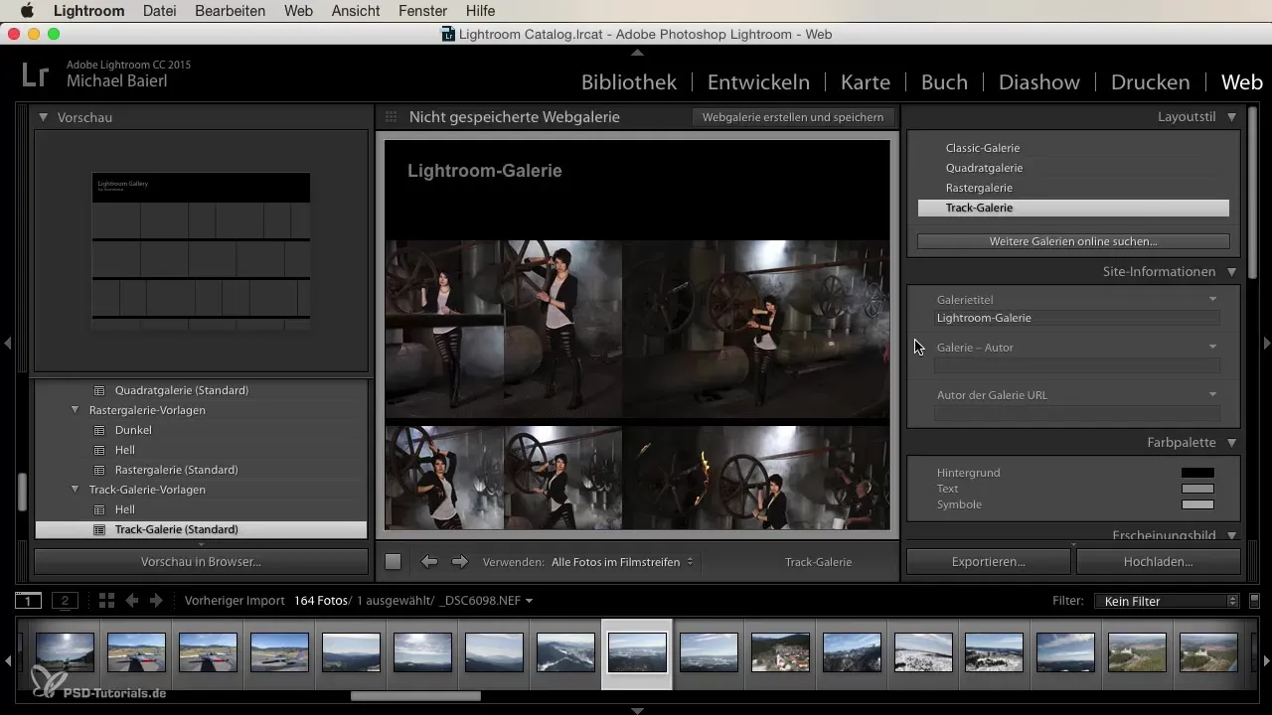Viewport: 1272px width, 715px height.
Task: Toggle the filter switch in filmstrip bar
Action: pyautogui.click(x=1254, y=600)
